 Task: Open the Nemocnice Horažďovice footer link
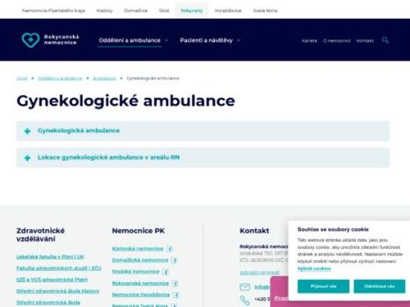pos(141,295)
